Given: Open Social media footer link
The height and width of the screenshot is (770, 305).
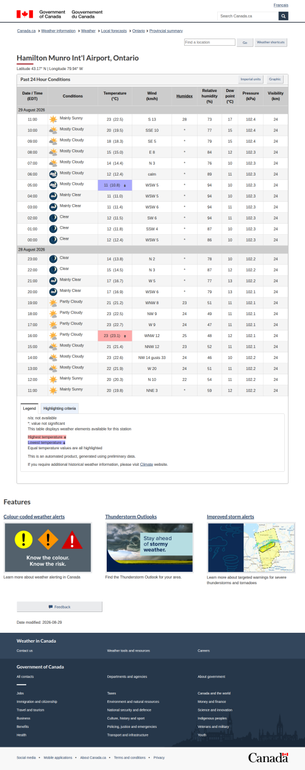Looking at the screenshot, I should click(x=26, y=757).
